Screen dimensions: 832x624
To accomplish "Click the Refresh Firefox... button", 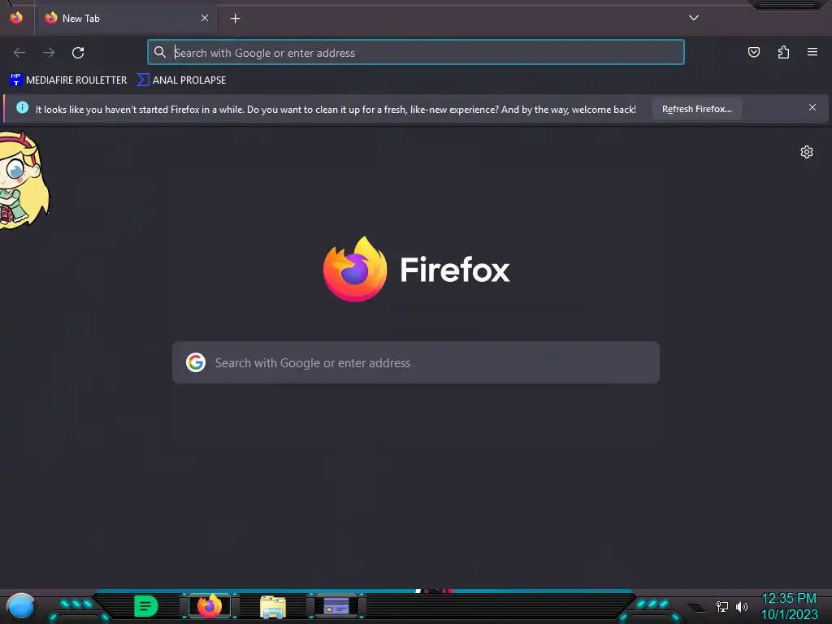I will (696, 109).
